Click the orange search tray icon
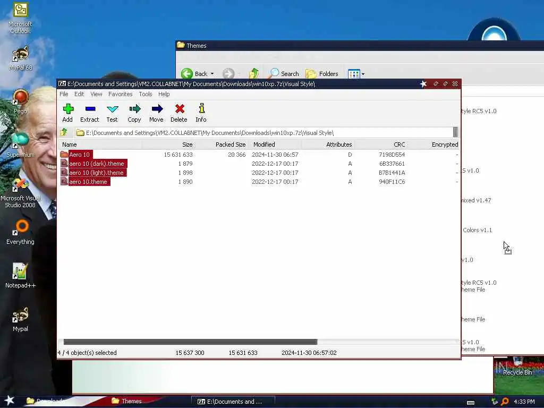544x408 pixels. tap(505, 402)
